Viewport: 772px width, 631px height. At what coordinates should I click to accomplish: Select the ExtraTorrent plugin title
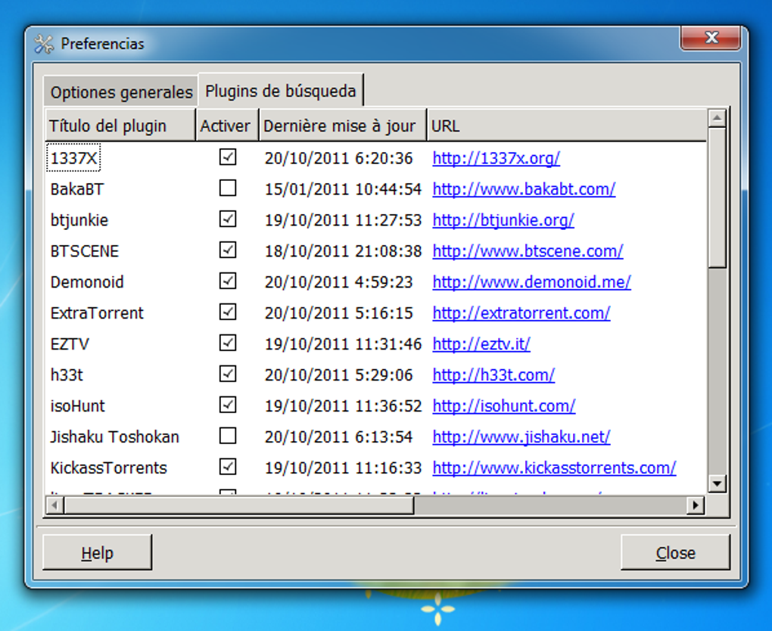[97, 313]
